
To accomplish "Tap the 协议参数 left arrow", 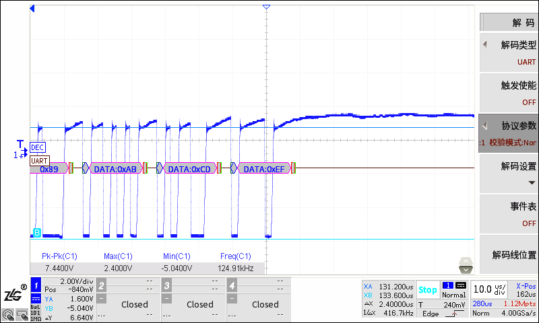I will click(485, 126).
